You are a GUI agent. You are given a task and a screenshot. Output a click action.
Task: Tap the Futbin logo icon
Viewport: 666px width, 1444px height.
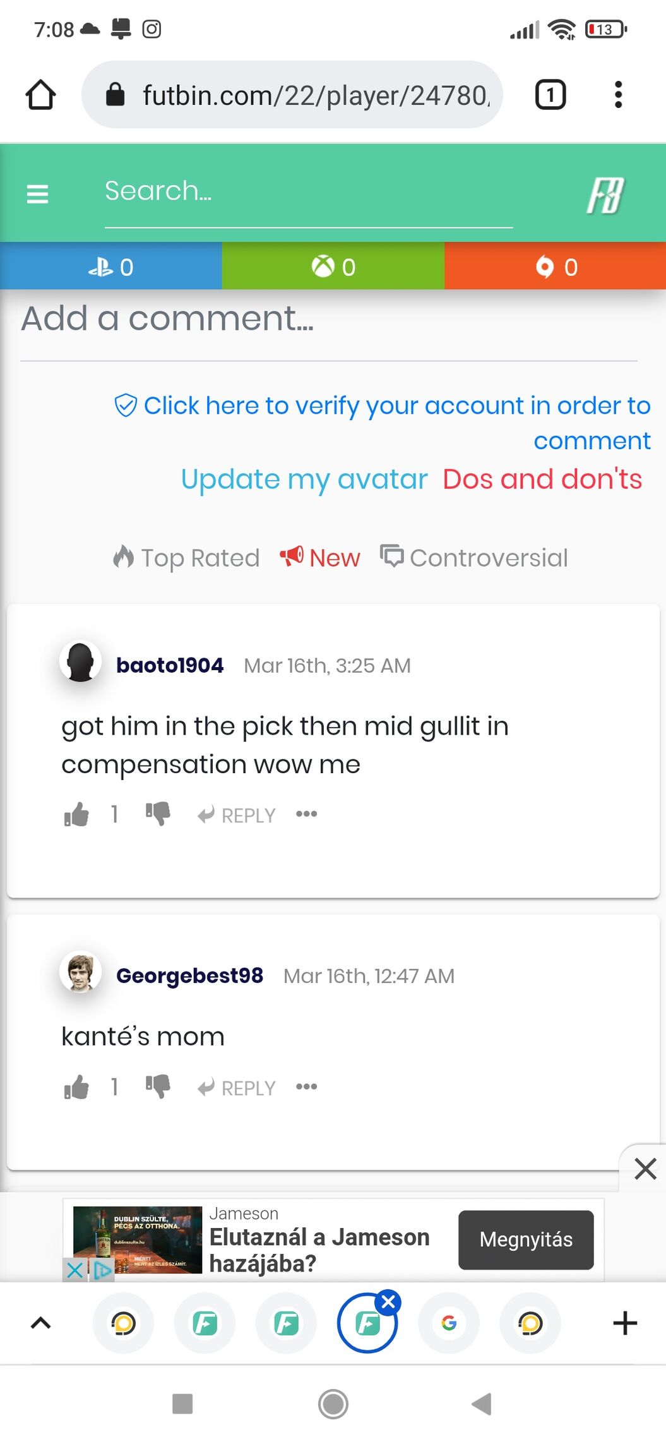click(605, 195)
